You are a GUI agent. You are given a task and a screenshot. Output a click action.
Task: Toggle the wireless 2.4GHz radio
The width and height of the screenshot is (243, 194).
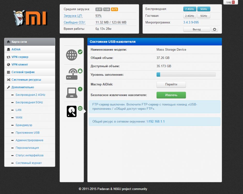pyautogui.click(x=190, y=9)
